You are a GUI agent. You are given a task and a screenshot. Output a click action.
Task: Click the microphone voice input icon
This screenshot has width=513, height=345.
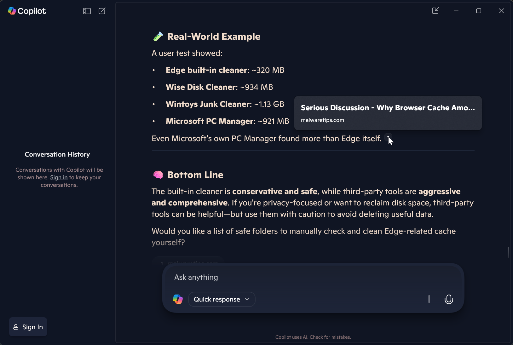click(449, 299)
